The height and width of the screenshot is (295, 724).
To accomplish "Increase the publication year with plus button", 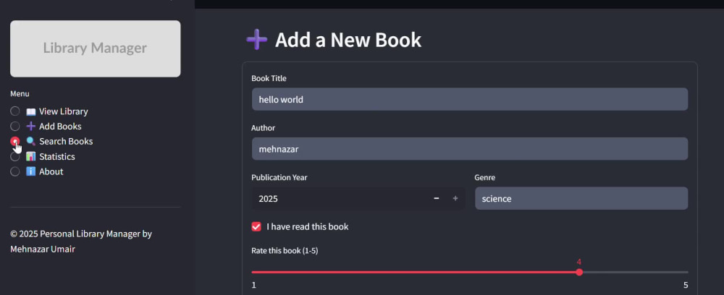I will click(x=455, y=199).
